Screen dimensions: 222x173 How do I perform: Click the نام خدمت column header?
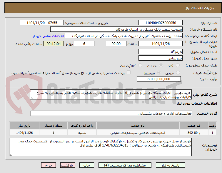(138, 126)
